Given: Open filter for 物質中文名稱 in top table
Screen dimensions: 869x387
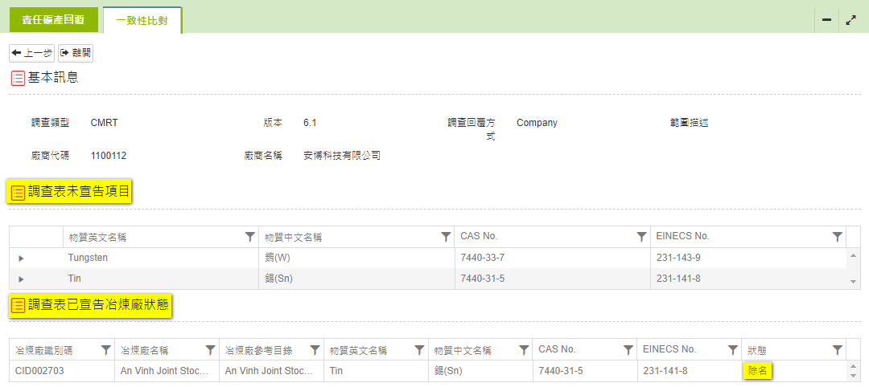Looking at the screenshot, I should coord(446,237).
